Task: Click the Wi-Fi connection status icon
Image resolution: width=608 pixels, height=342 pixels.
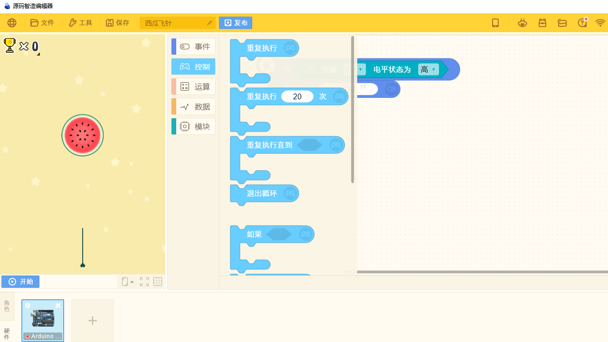Action: (x=600, y=22)
